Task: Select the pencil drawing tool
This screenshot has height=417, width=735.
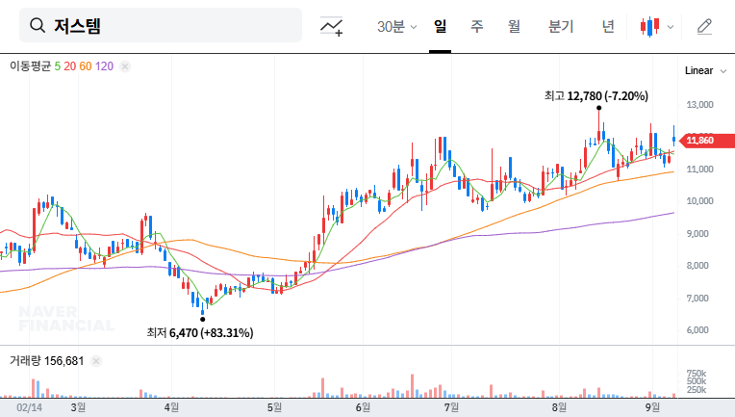Action: pos(704,26)
